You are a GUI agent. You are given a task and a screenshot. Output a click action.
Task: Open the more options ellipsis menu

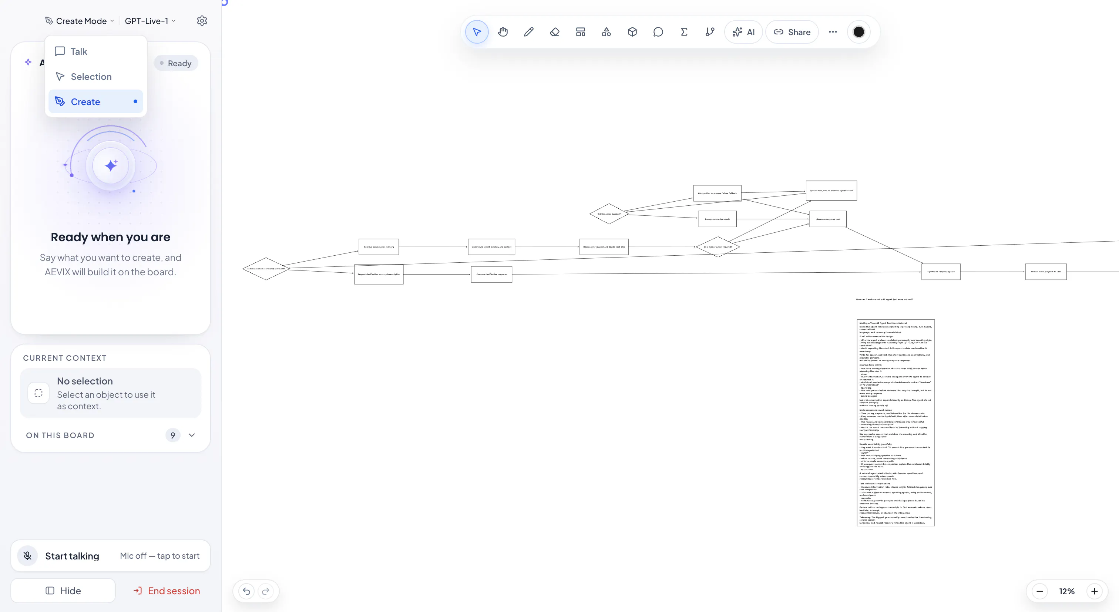(833, 32)
